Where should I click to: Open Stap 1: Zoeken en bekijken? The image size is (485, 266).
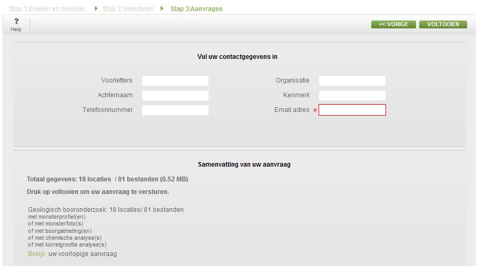click(47, 9)
